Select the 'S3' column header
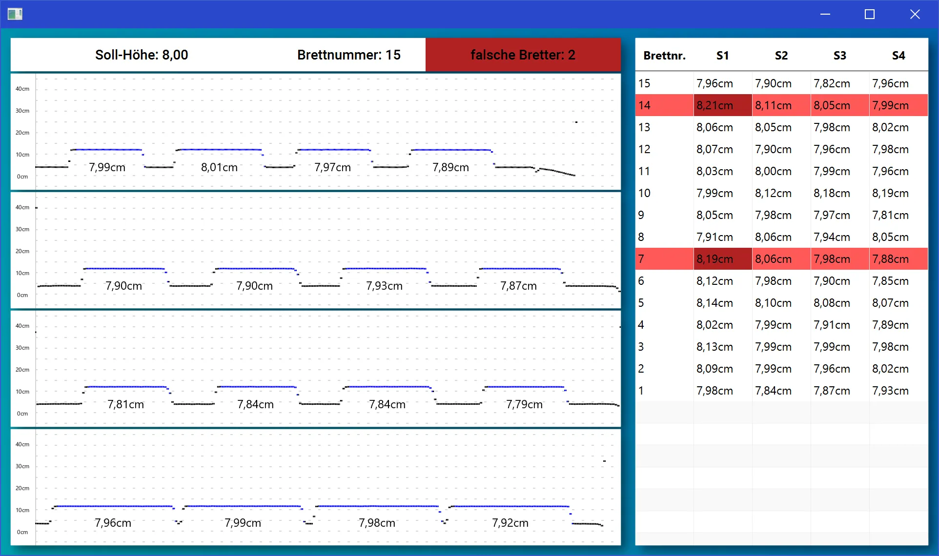 [x=839, y=55]
